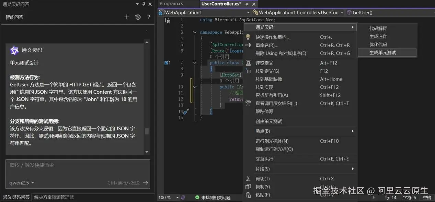This screenshot has height=202, width=435.
Task: Choose 生成单元测试 from submenu
Action: [387, 53]
